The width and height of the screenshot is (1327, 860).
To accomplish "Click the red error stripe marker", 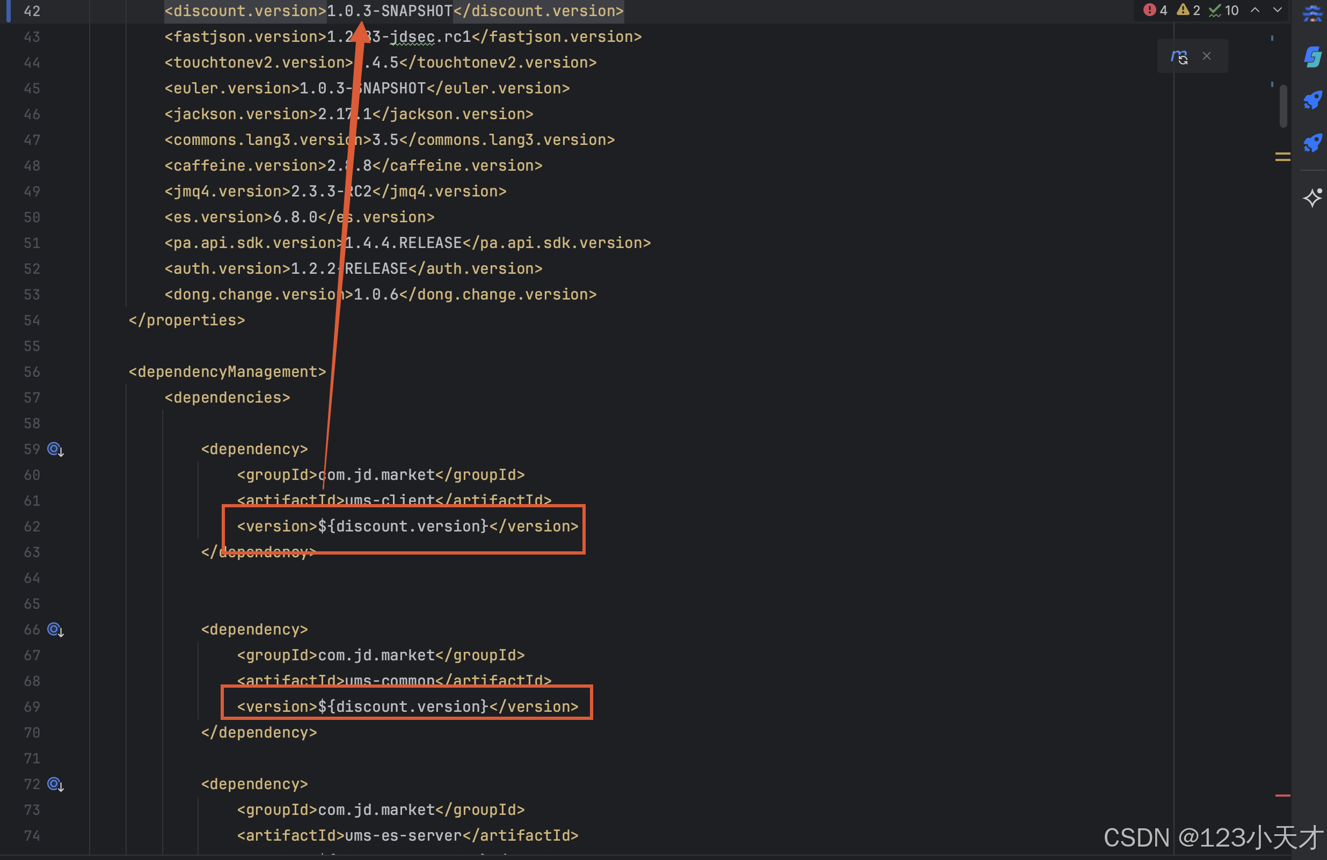I will (x=1282, y=795).
